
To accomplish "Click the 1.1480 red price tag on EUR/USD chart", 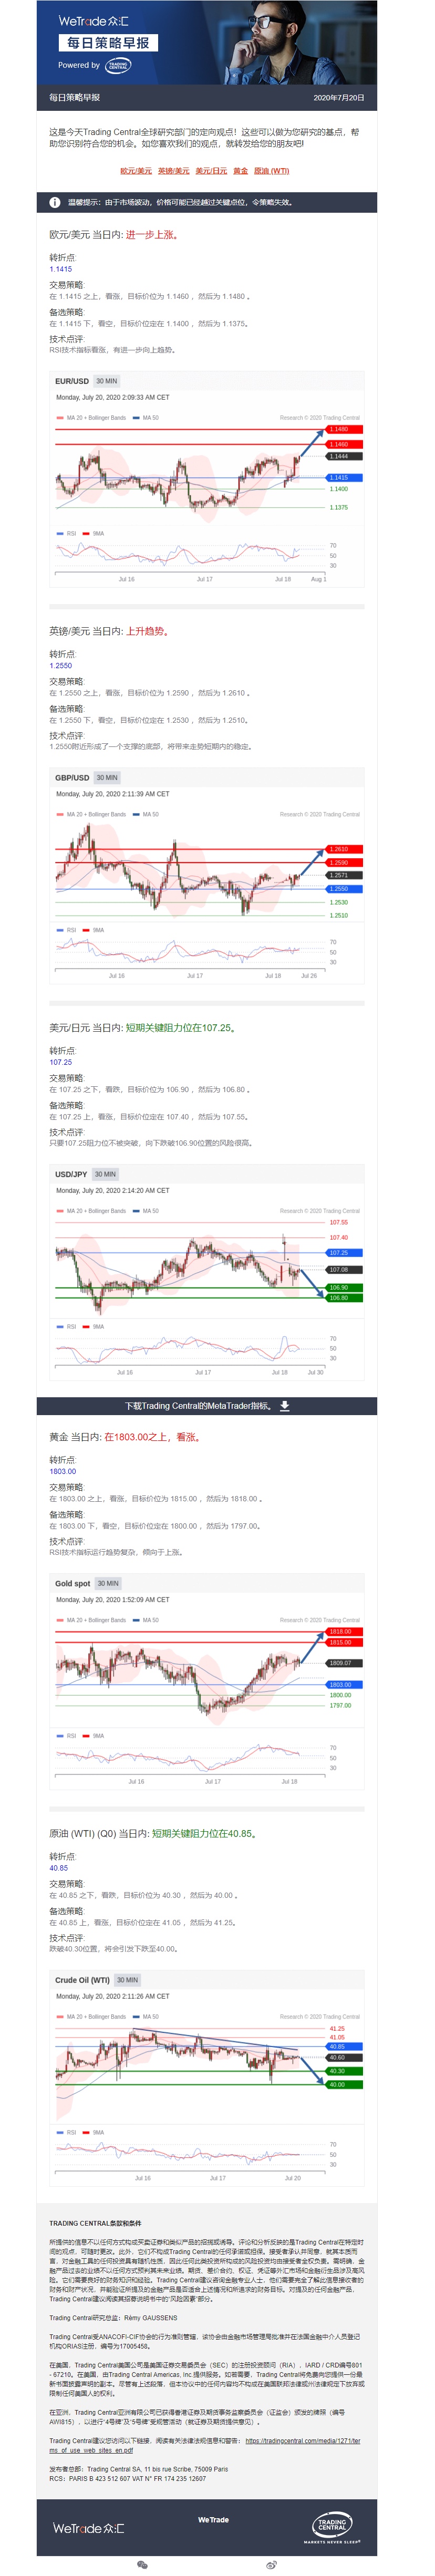I will click(x=345, y=429).
